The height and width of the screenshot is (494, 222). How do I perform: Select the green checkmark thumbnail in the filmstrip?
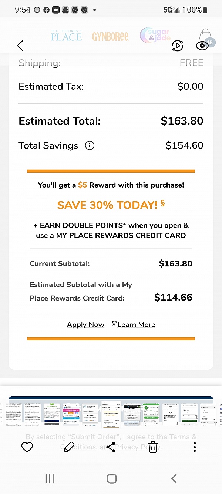click(151, 414)
